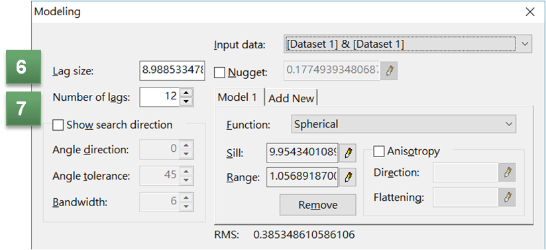The image size is (546, 250).
Task: Enable the Nugget checkbox
Action: [x=219, y=72]
